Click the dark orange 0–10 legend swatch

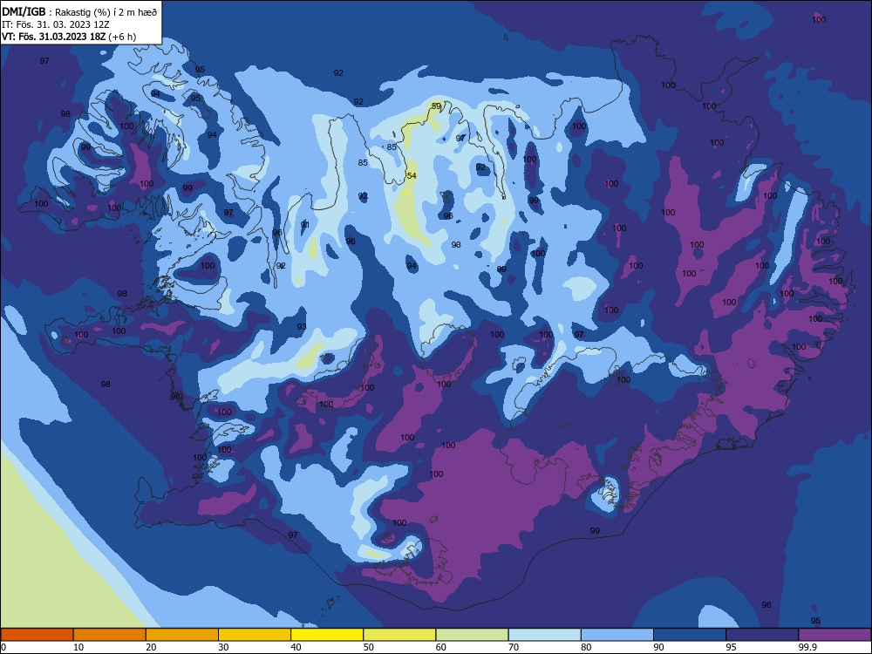pyautogui.click(x=37, y=635)
